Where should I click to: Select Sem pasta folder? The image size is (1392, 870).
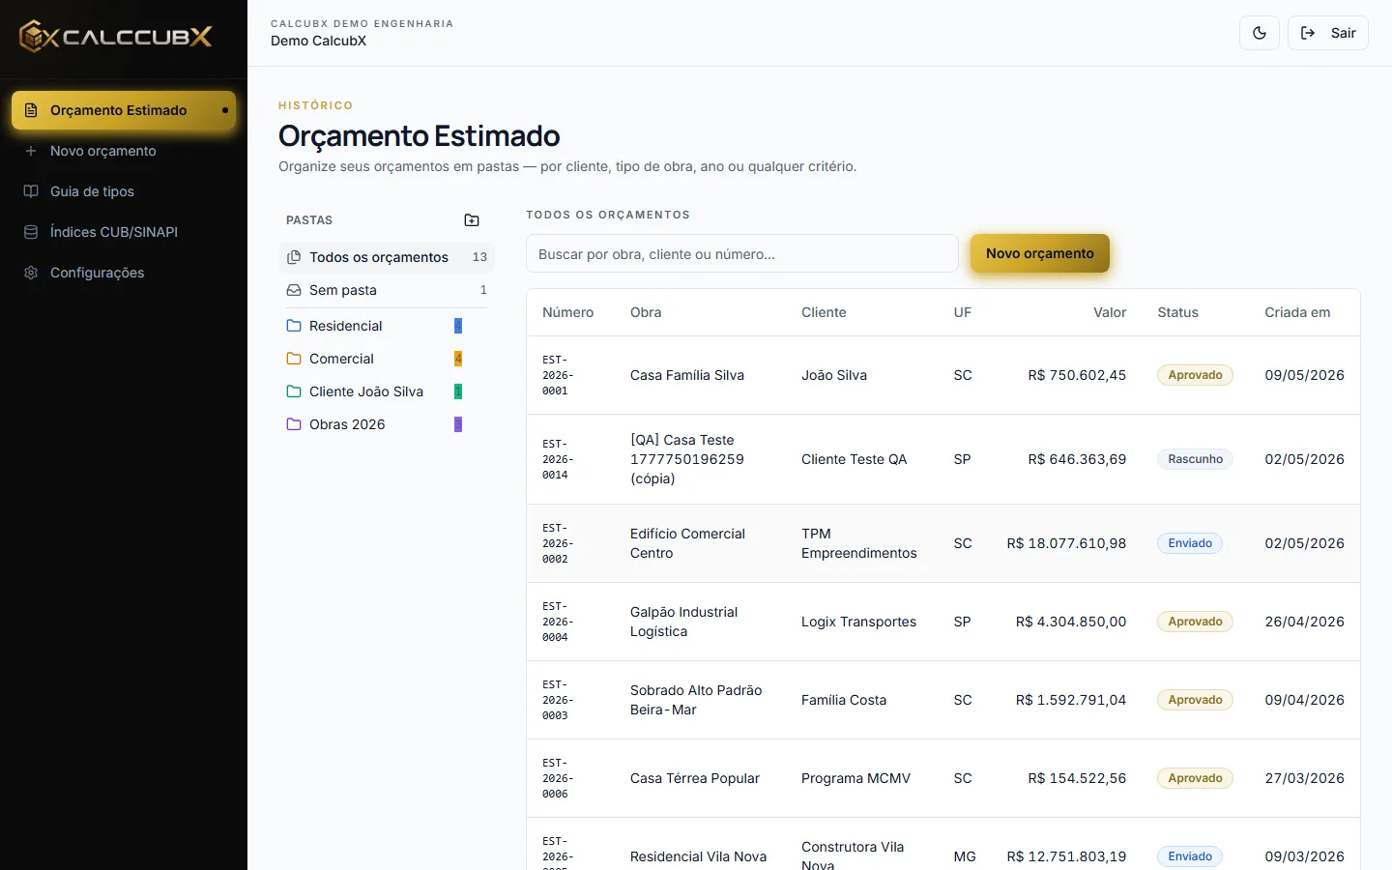(387, 290)
